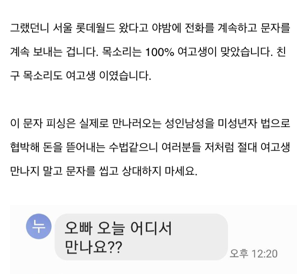The image size is (306, 274).
Task: Click the line '구 목소리도 여고생 이였습니다.'
Action: click(x=80, y=75)
